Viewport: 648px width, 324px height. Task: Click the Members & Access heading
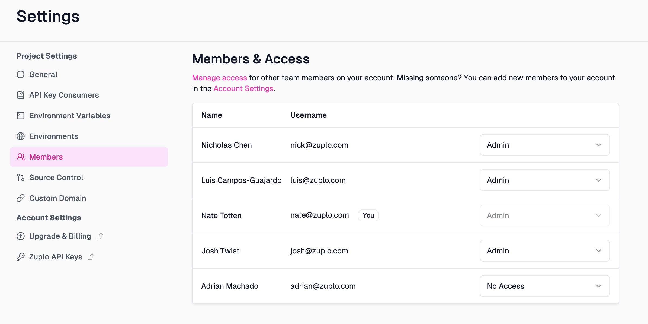coord(251,59)
